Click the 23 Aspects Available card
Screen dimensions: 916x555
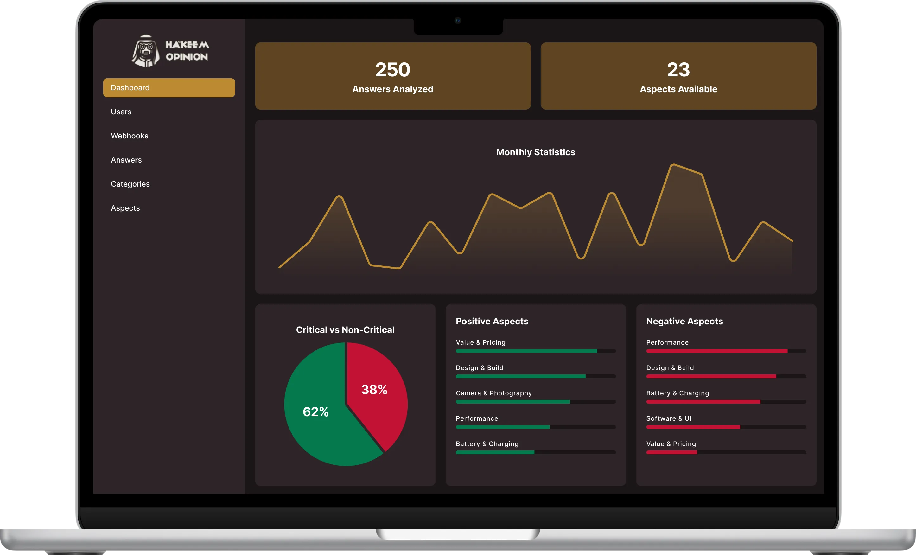pos(678,76)
